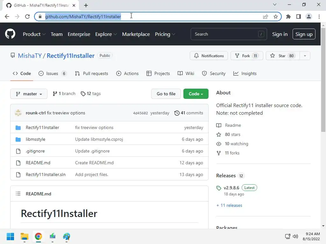Open the Security tab
This screenshot has width=326, height=244.
point(214,73)
